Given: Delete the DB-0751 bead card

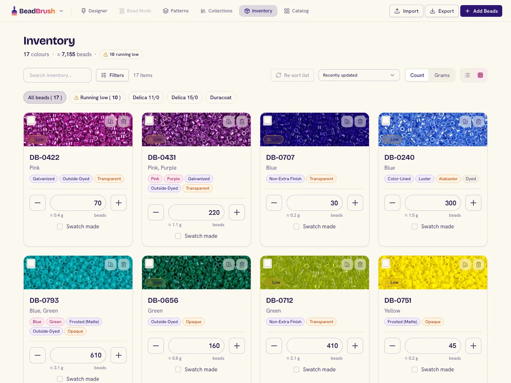Looking at the screenshot, I should coord(479,264).
